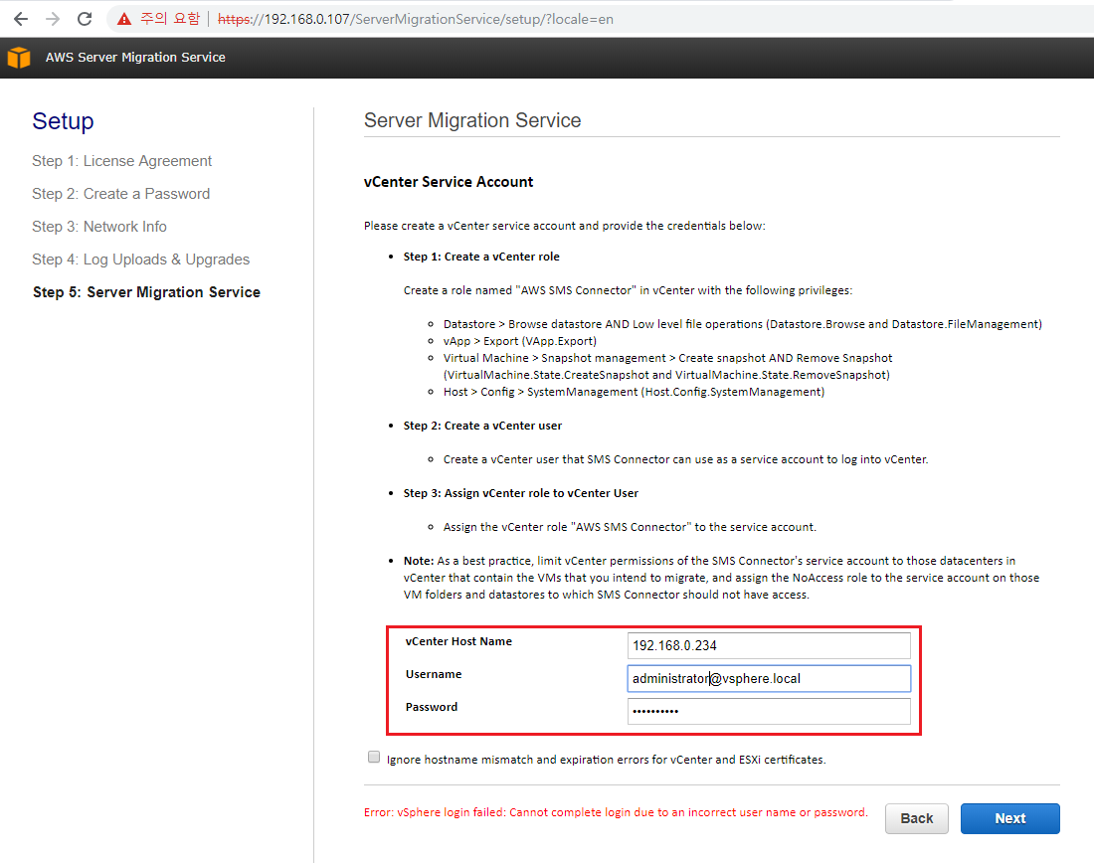The width and height of the screenshot is (1094, 863).
Task: Click the vCenter Service Account heading
Action: click(x=448, y=182)
